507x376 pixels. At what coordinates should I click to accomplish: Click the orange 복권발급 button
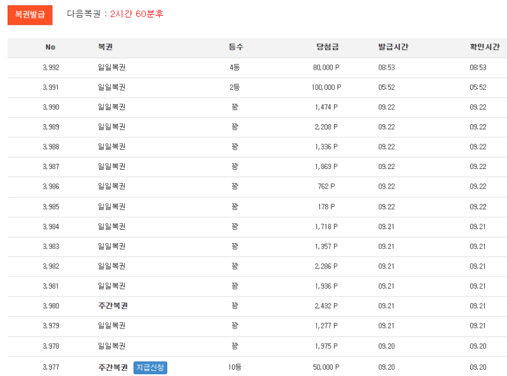click(x=30, y=15)
